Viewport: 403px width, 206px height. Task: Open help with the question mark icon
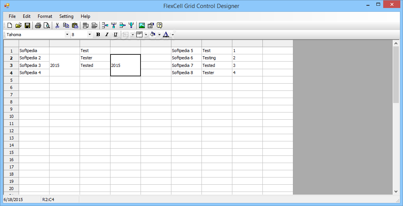click(x=159, y=25)
